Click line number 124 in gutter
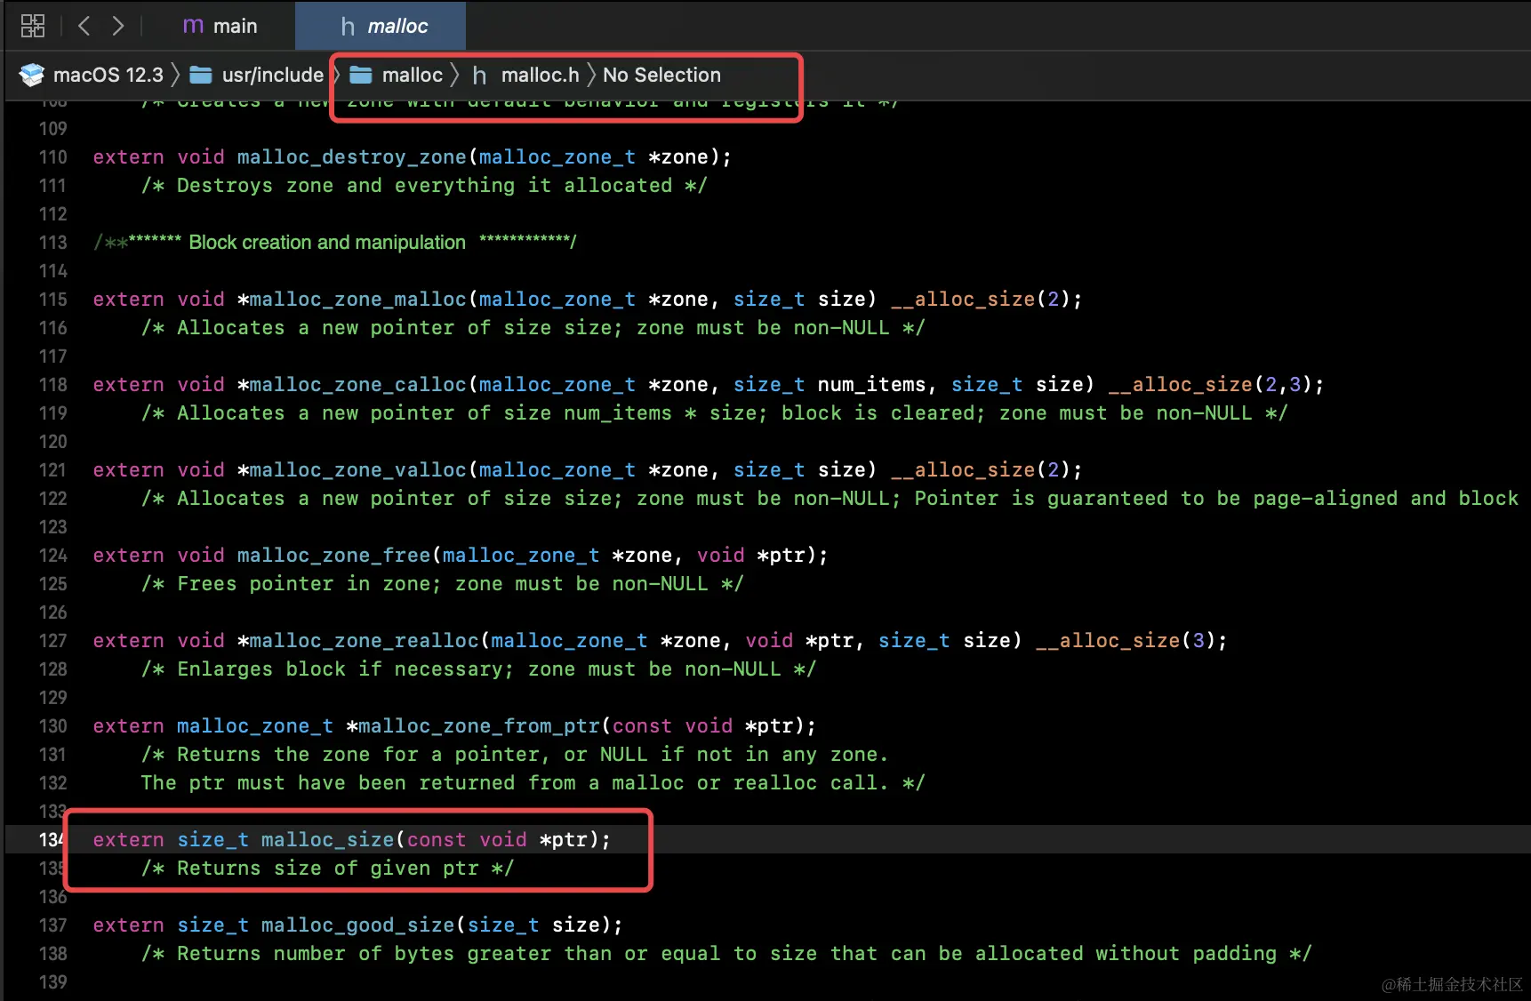This screenshot has width=1531, height=1001. coord(53,556)
